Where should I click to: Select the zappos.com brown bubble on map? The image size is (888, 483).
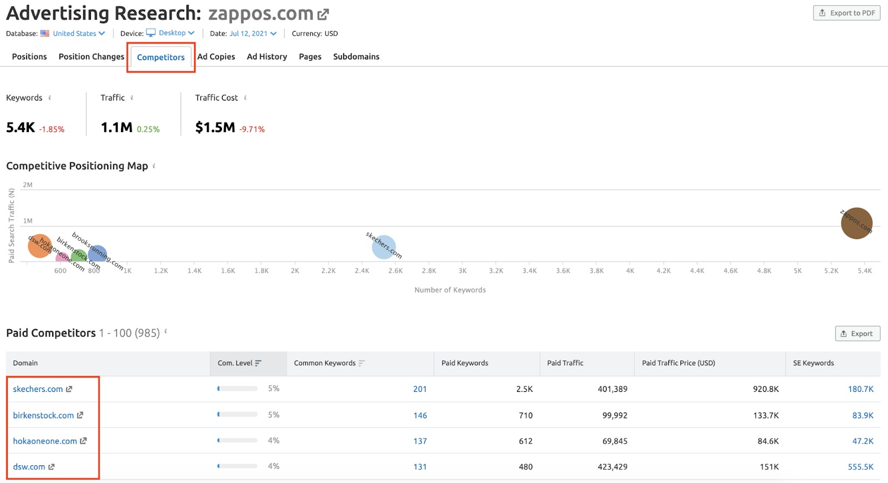coord(856,223)
